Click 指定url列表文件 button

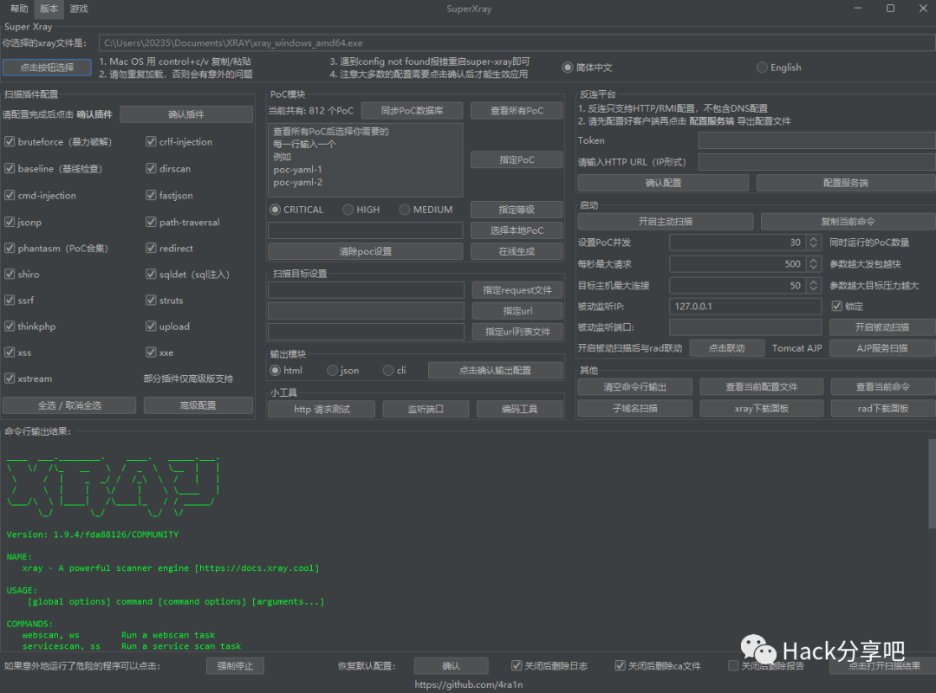point(517,332)
